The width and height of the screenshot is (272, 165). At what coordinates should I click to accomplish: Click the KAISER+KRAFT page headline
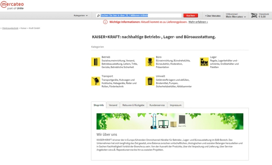[x=154, y=37]
